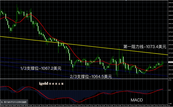Click the 1073.40 price axis label
This screenshot has height=107, width=173.
(x=170, y=53)
